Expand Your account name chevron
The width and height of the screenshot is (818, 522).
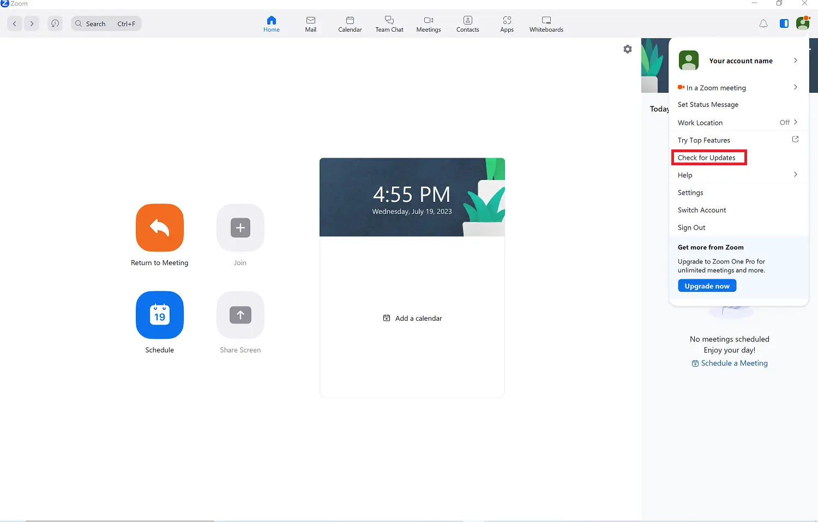click(796, 61)
